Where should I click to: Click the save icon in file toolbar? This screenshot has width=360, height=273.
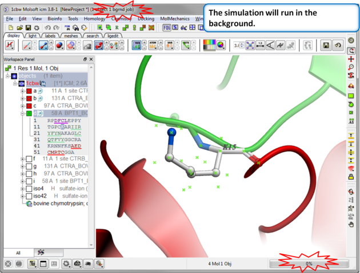point(28,27)
